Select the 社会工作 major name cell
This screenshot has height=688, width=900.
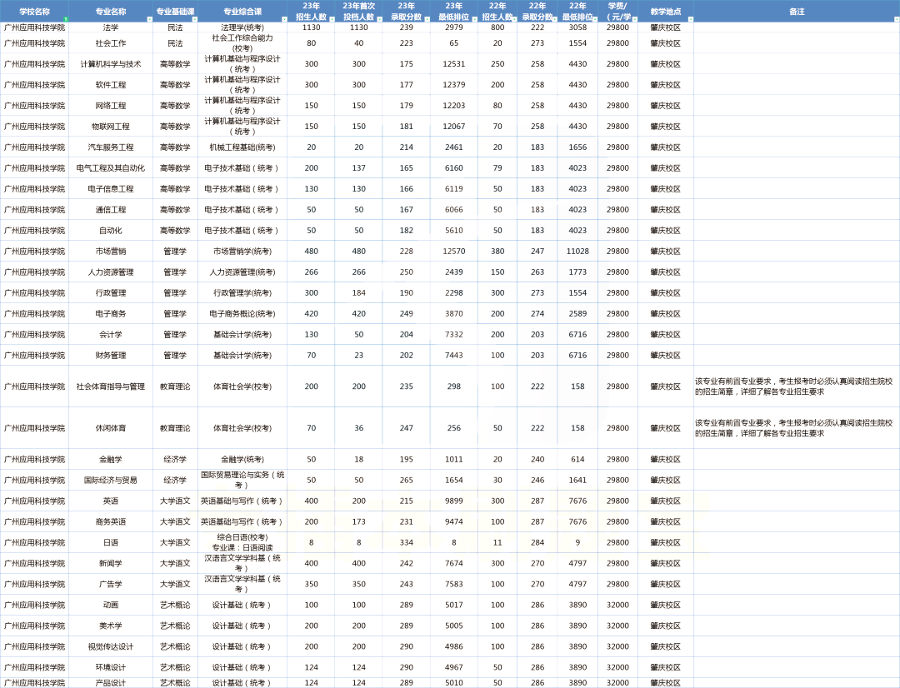pos(111,43)
